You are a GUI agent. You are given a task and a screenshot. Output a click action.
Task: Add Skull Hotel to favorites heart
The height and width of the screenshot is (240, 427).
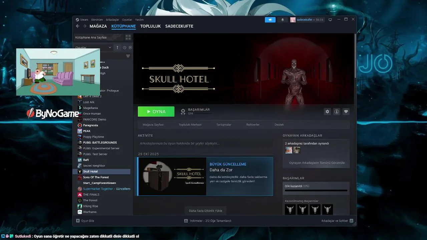click(346, 112)
